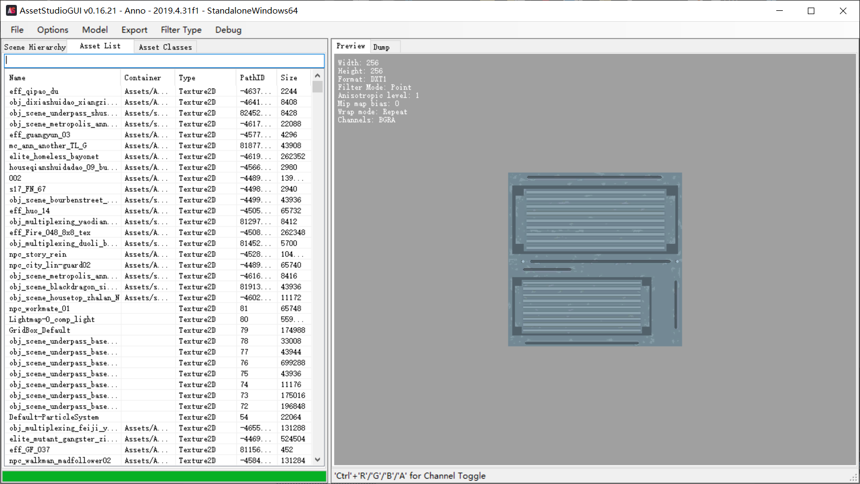
Task: Click the AssetStudio app icon in title bar
Action: click(x=11, y=10)
